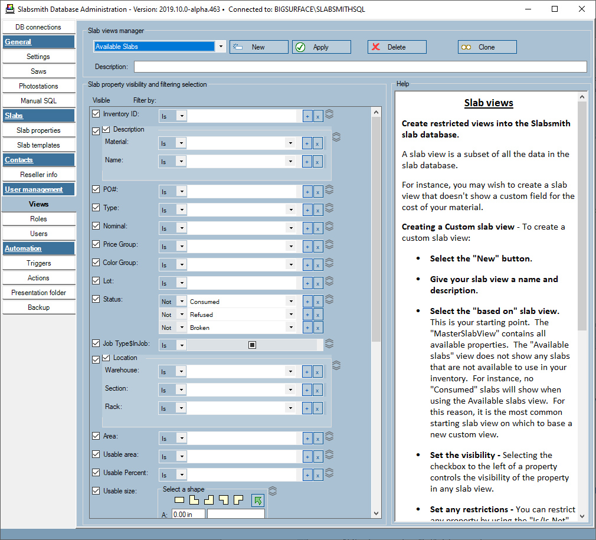The width and height of the screenshot is (596, 540).
Task: Open the Is operator dropdown for Inventory ID
Action: click(182, 116)
